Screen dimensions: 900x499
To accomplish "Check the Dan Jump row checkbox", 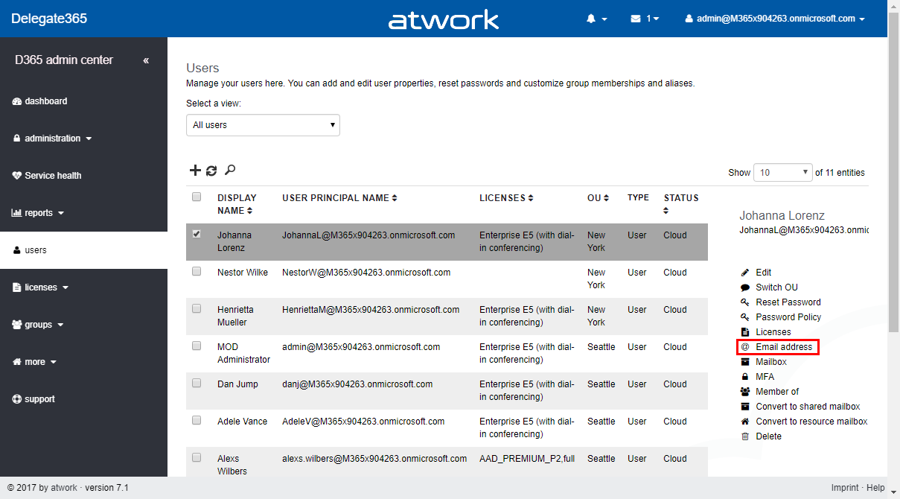I will tap(197, 383).
